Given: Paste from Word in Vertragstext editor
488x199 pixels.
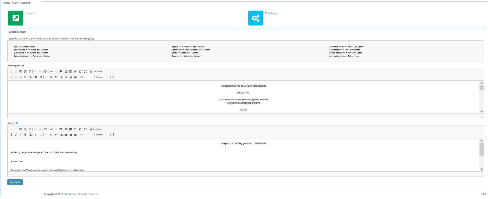Looking at the screenshot, I should (x=30, y=72).
